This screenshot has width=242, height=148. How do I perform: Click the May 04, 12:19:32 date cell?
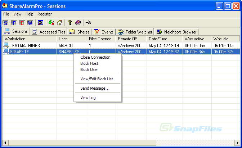pyautogui.click(x=164, y=52)
